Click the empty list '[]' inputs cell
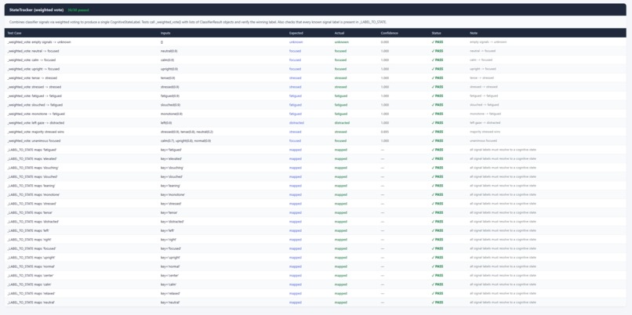The height and width of the screenshot is (315, 632). [162, 42]
